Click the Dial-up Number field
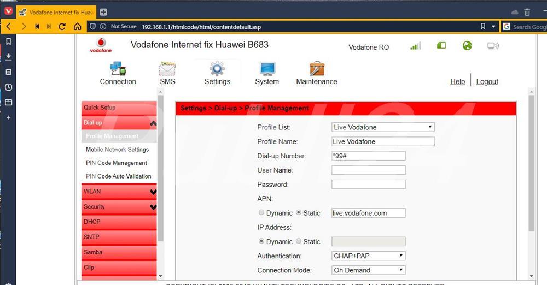This screenshot has width=547, height=285. [368, 156]
